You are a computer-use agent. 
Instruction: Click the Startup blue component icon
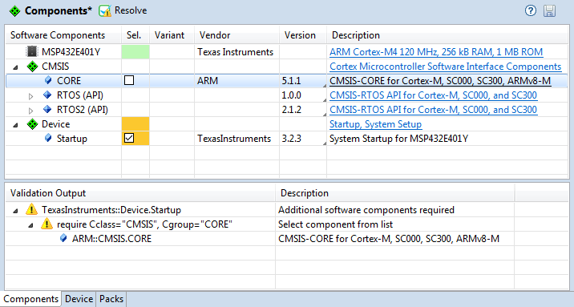click(47, 139)
